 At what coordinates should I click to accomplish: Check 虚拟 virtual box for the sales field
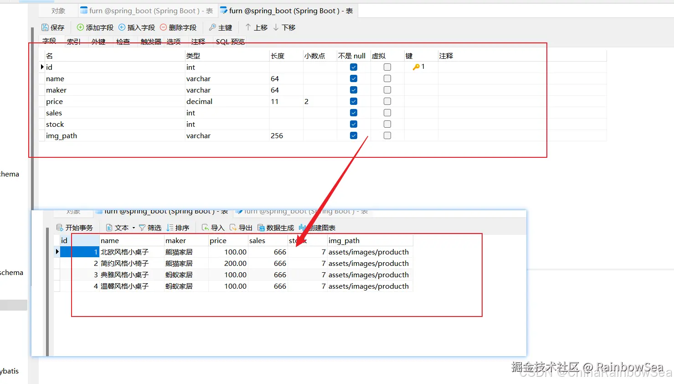[x=387, y=113]
